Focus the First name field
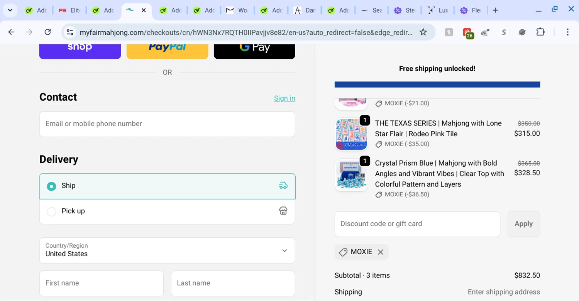 pos(102,283)
